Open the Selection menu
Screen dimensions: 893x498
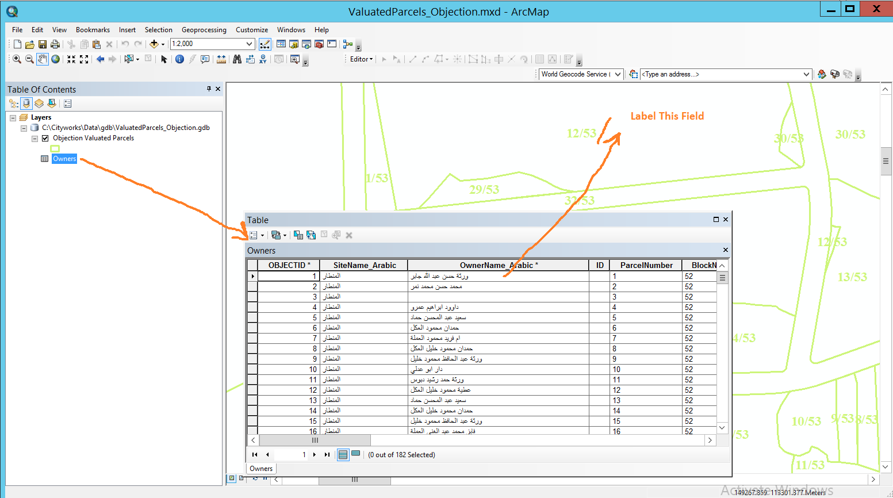point(158,30)
